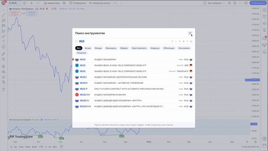Click the symbol search field containing IRUS
This screenshot has height=151, width=268.
pos(123,41)
